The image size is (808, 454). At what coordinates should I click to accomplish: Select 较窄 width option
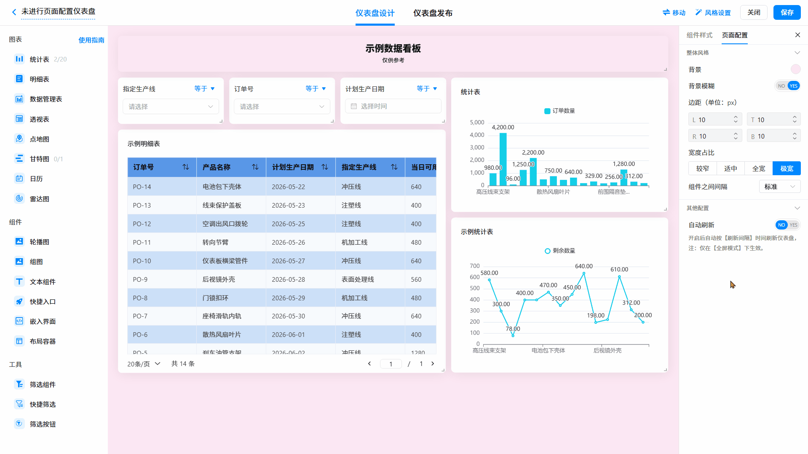click(x=702, y=168)
